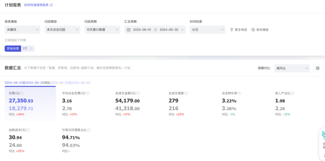Open the 归因周期 15天累计数据 dropdown
Image resolution: width=325 pixels, height=161 pixels.
click(102, 30)
